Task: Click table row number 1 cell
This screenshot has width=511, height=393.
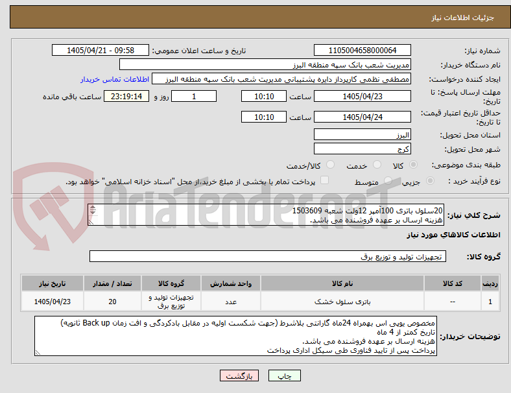Action: [490, 302]
